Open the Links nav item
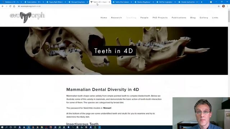The image size is (230, 129). [x=215, y=18]
